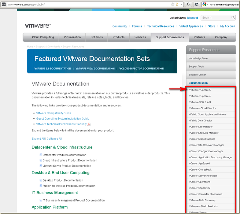
Task: Open Knowledge Base in Support Resources sidebar
Action: click(211, 58)
